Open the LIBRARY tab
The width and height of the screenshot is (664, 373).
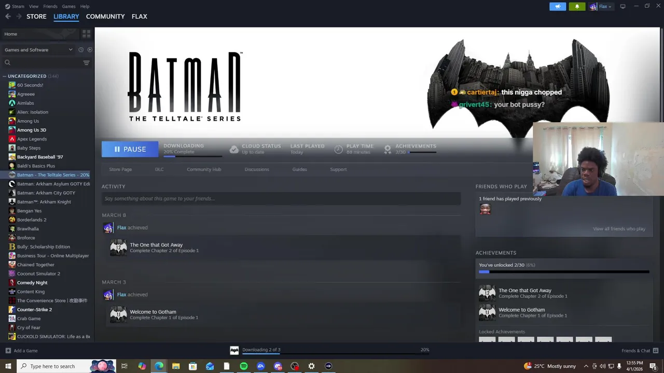point(66,17)
